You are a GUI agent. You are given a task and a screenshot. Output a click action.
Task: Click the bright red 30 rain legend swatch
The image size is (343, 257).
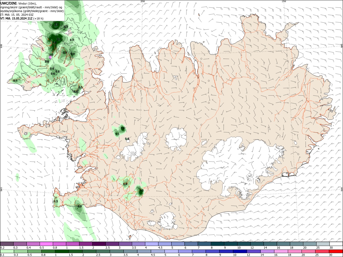tap(336, 251)
